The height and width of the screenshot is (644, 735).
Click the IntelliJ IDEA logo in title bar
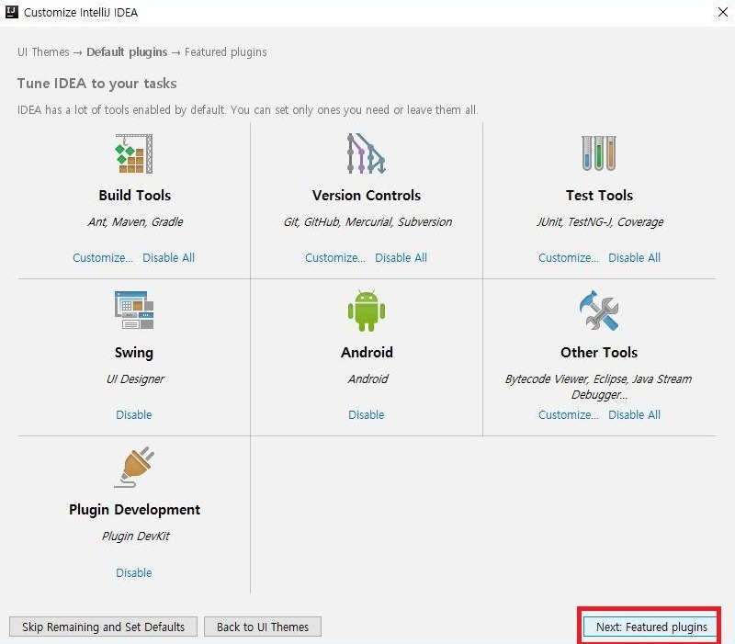[12, 12]
